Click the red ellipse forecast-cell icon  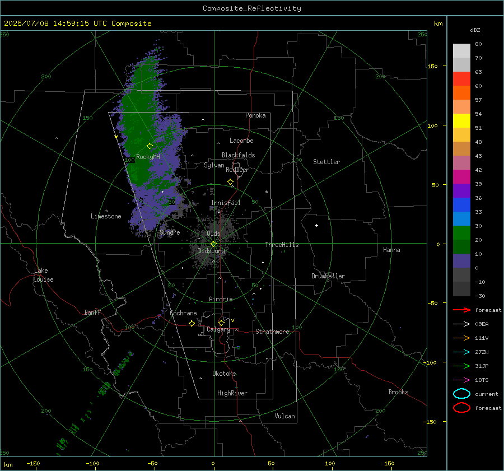tap(461, 408)
